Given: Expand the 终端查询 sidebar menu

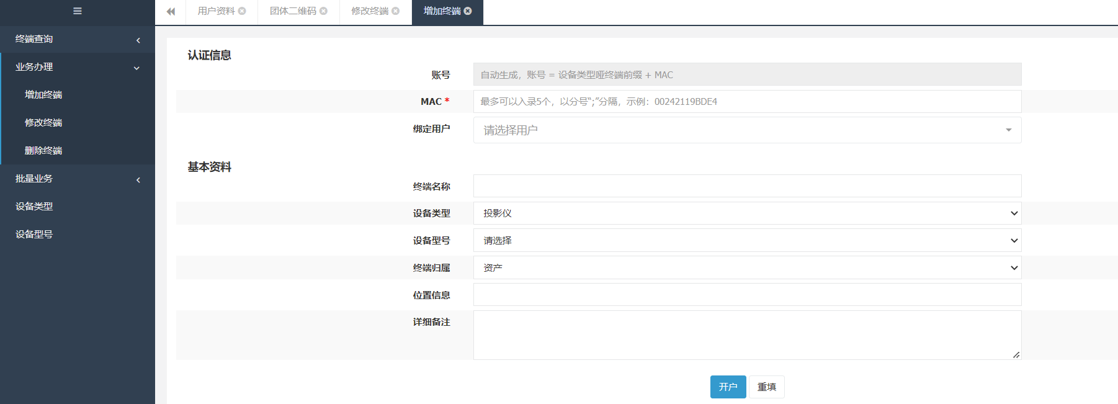Looking at the screenshot, I should [x=77, y=39].
